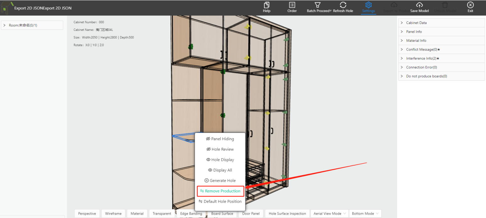Toggle Hole Surface Inspection mode
Screen dimensions: 486x218
tap(287, 214)
